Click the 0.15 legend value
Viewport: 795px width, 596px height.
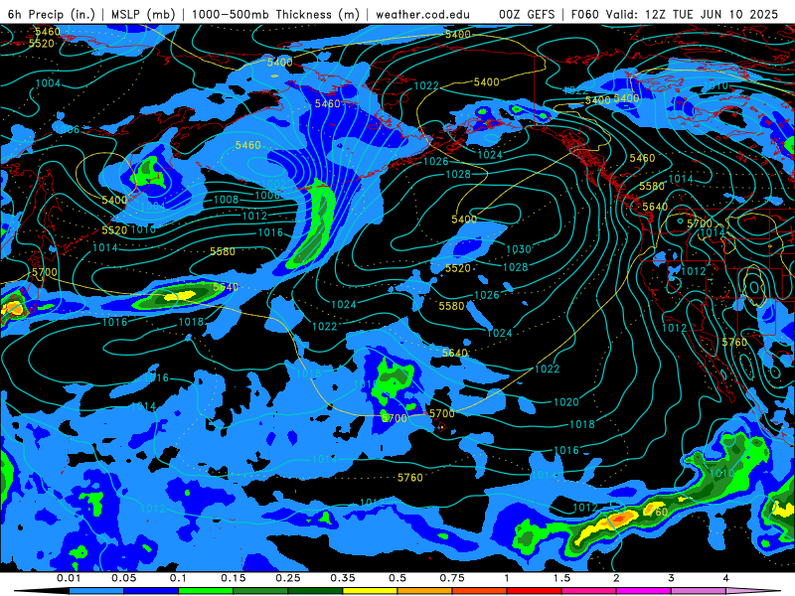[234, 578]
